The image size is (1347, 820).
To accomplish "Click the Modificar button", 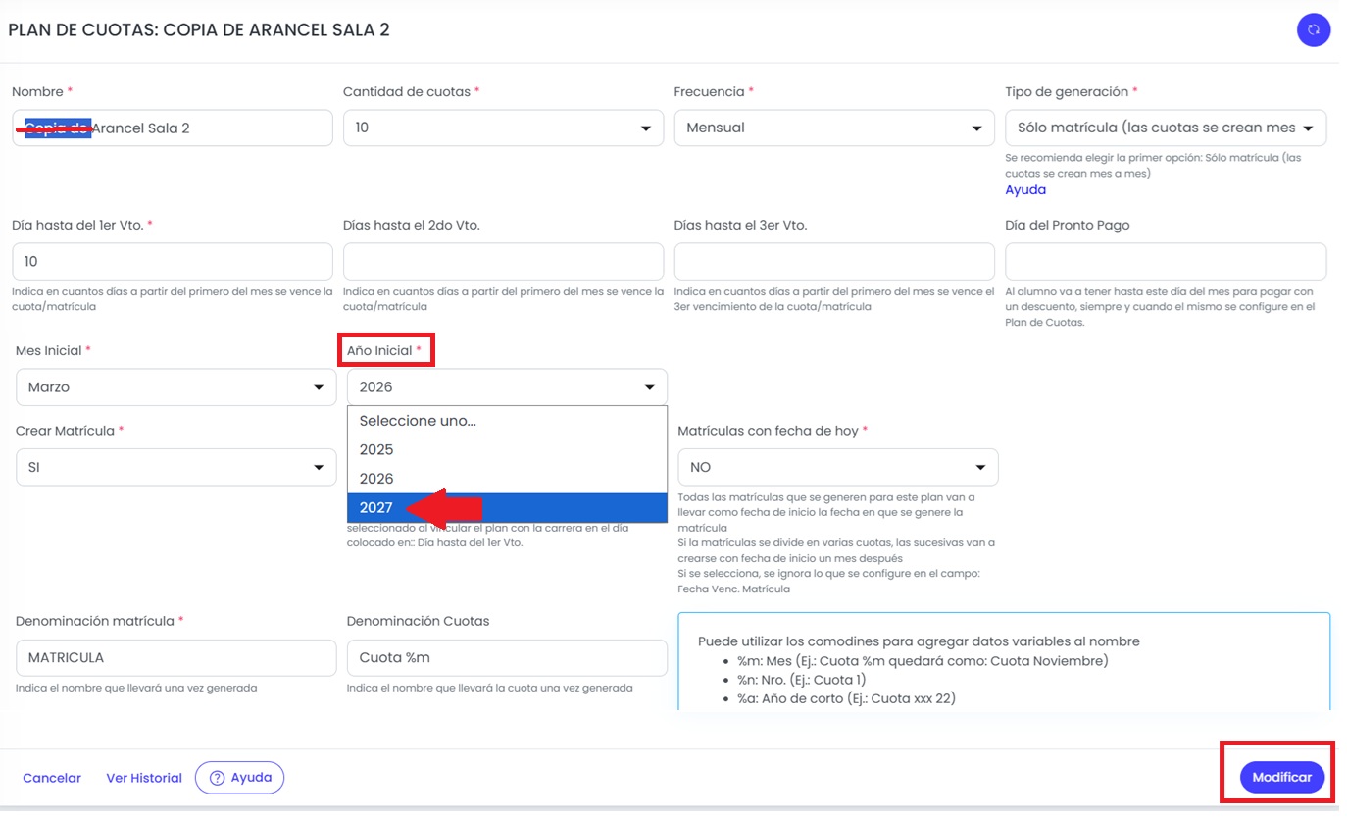I will pos(1282,777).
